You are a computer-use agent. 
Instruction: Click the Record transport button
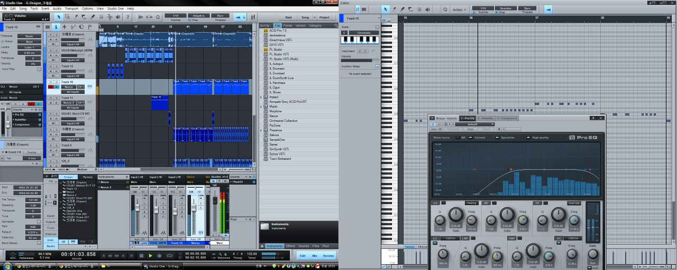[x=159, y=256]
